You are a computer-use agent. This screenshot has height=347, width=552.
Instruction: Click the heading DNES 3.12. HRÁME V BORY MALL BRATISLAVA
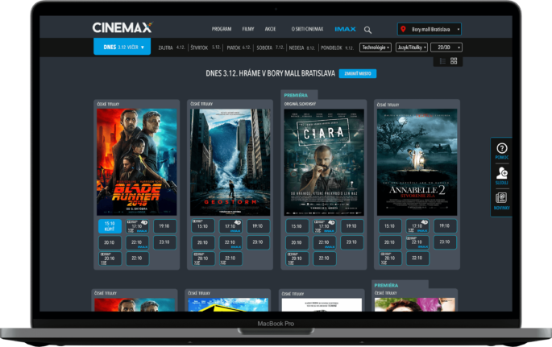[271, 73]
